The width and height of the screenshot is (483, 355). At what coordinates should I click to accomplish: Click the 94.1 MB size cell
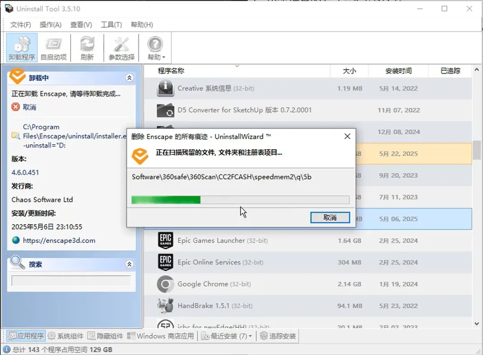[x=349, y=306]
